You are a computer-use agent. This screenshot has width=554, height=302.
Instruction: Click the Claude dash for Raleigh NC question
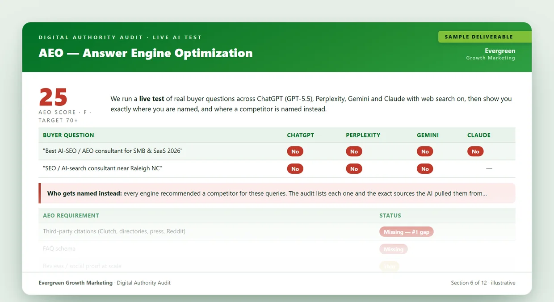point(489,168)
